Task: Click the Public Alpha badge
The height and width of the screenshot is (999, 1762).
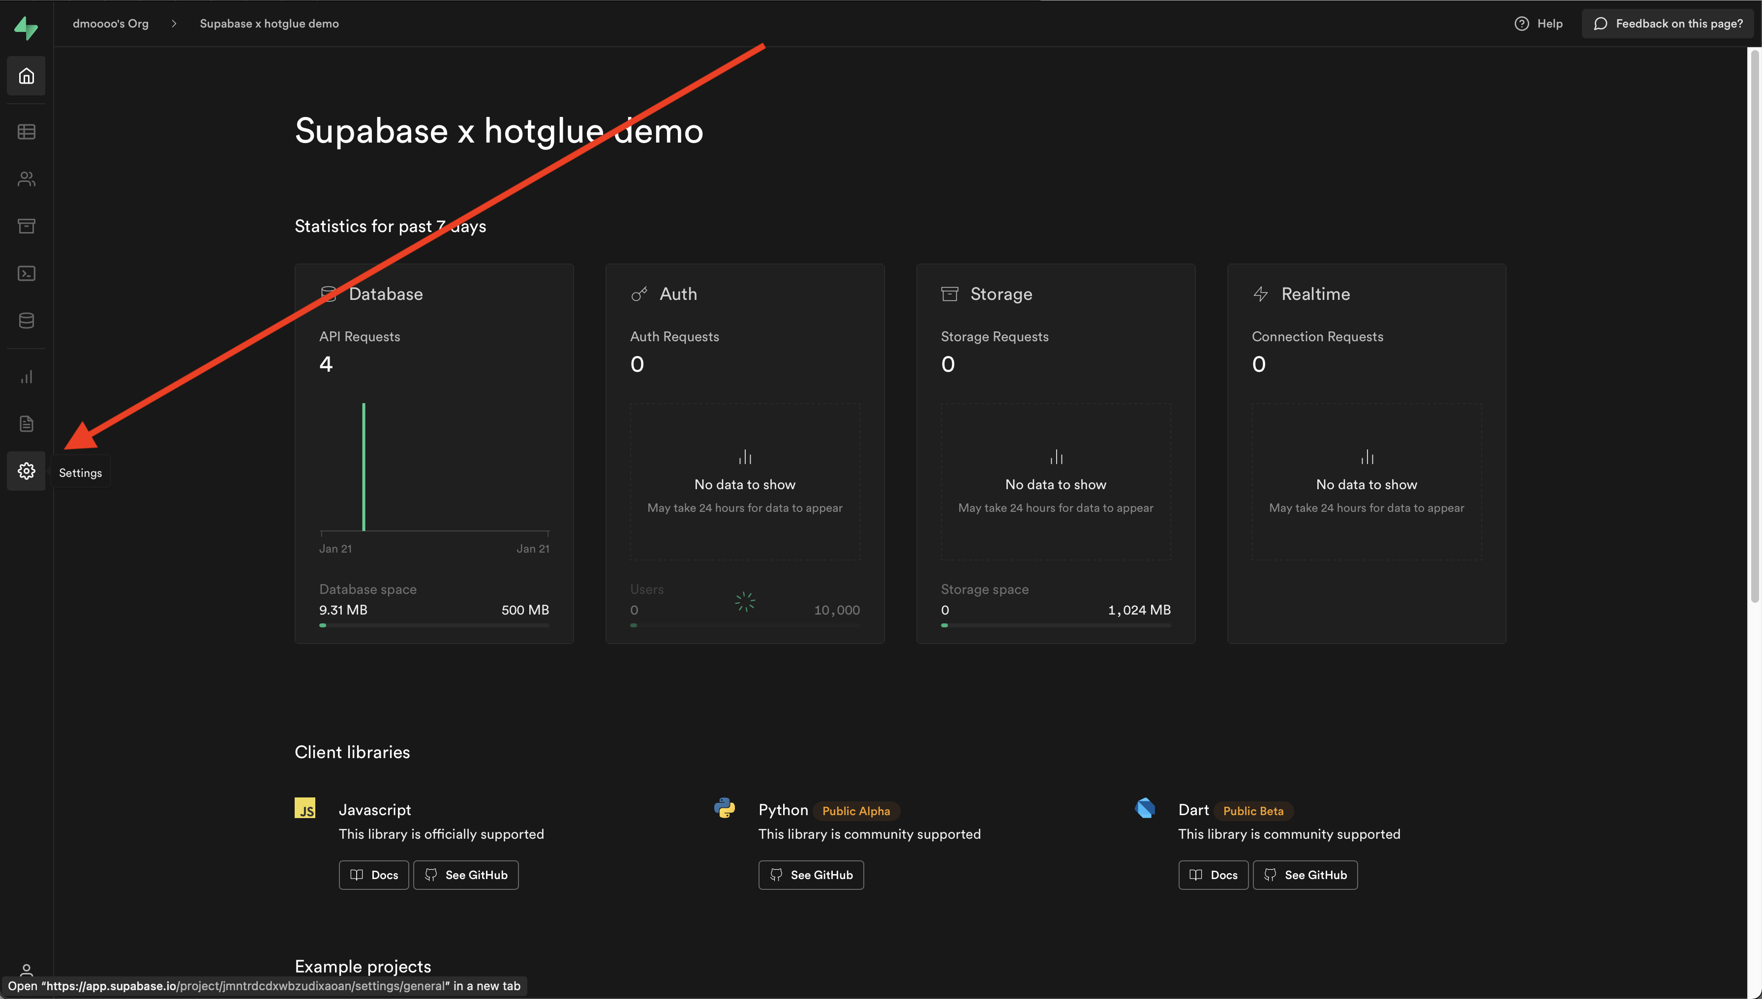Action: click(x=856, y=811)
